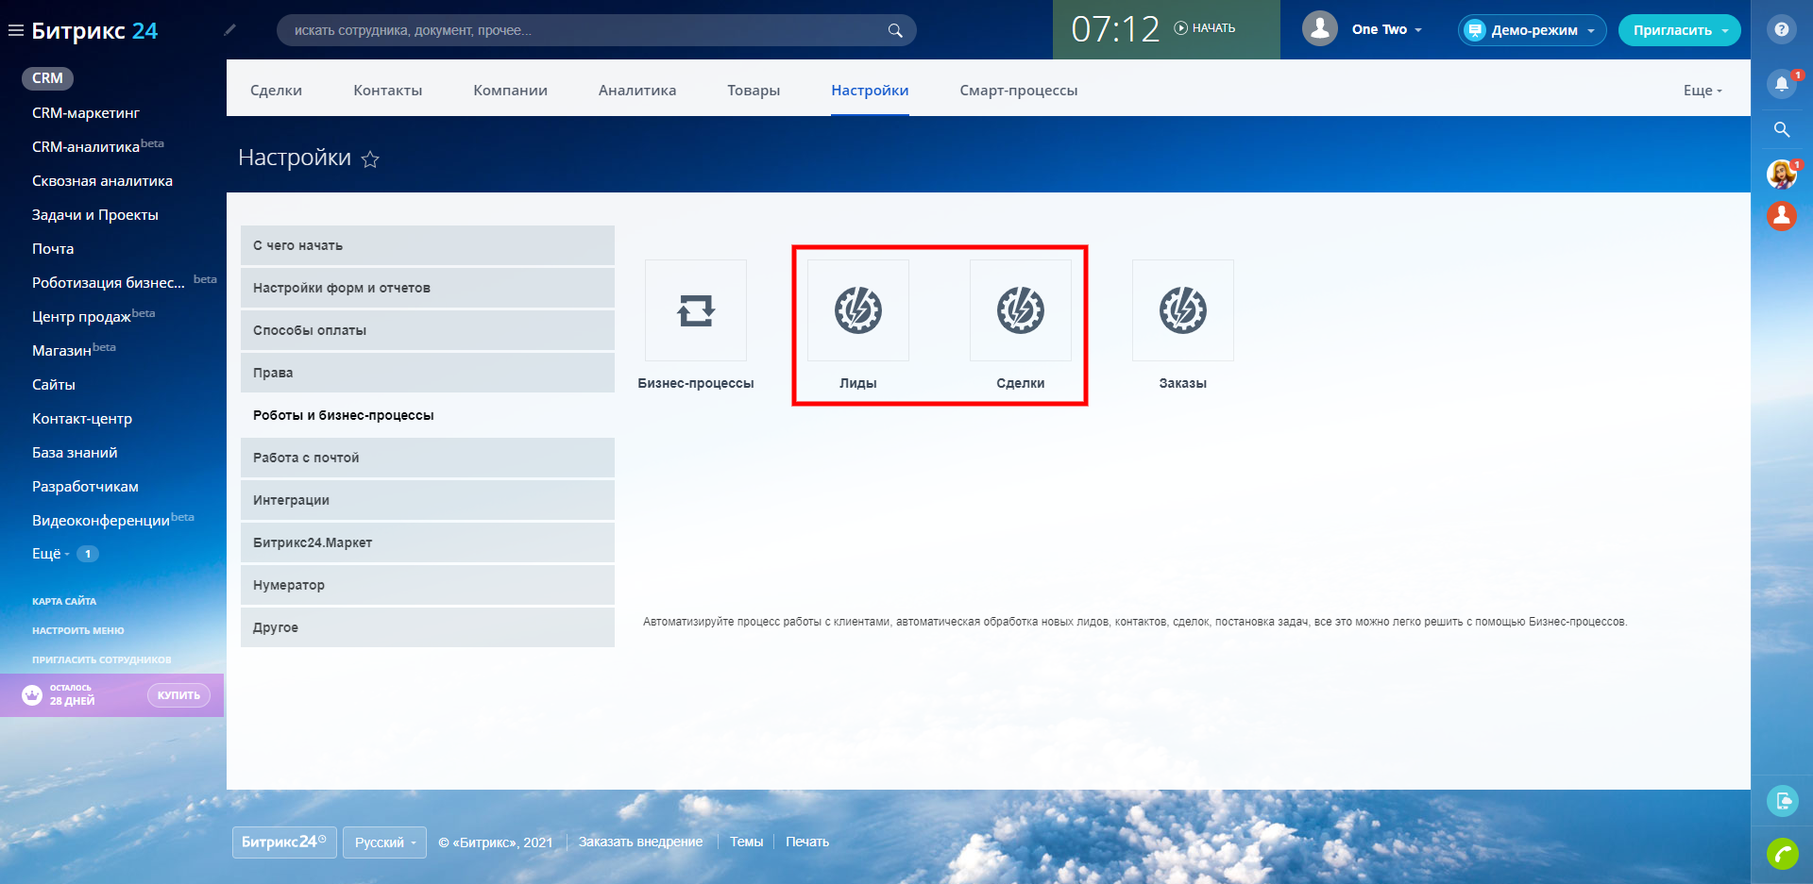Select С чего начать settings section
Image resolution: width=1813 pixels, height=884 pixels.
[428, 245]
